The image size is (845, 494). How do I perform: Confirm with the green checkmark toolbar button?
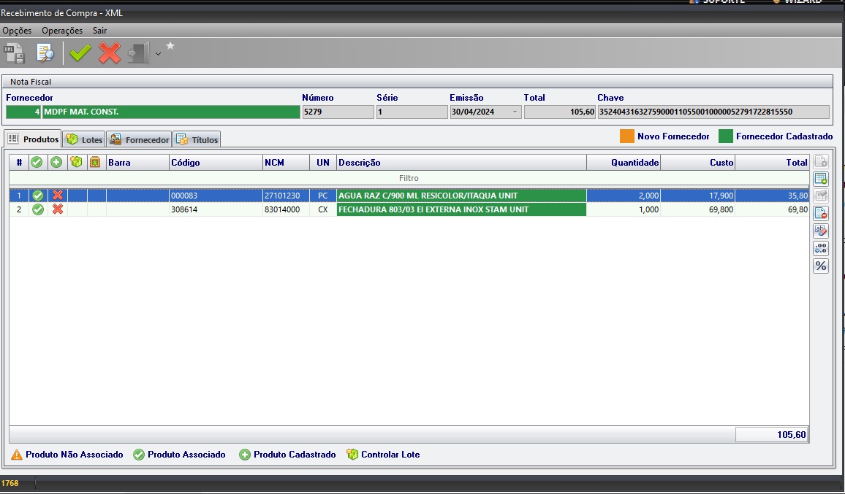coord(80,53)
